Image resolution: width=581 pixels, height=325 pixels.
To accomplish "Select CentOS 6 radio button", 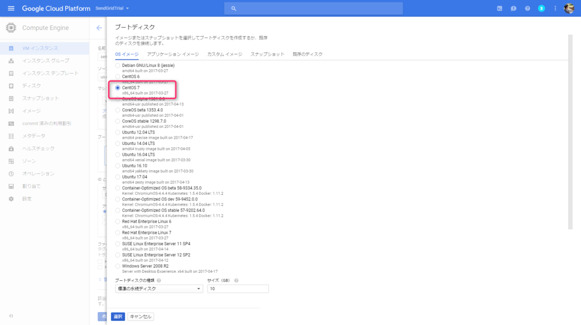I will [117, 76].
